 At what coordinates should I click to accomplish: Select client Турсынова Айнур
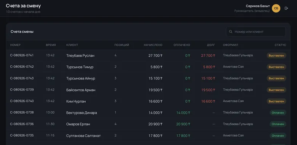[x=81, y=78]
